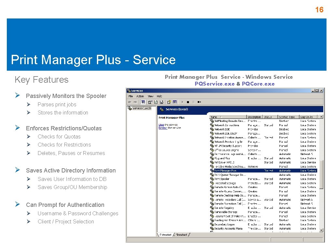Click the toolbar icon right of Help icon

(175, 102)
